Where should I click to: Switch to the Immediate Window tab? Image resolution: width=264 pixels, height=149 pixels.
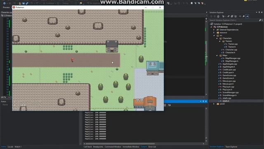[x=131, y=147]
